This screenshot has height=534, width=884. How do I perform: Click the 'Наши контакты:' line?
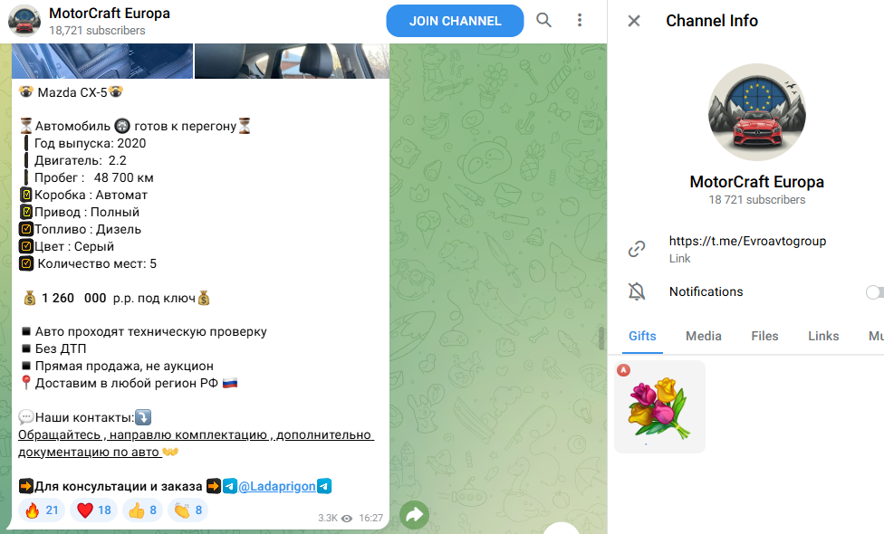click(84, 417)
